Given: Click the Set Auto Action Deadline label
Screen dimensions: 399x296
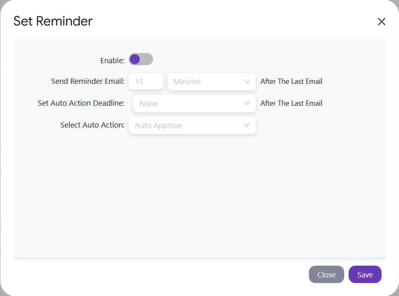Looking at the screenshot, I should pos(81,103).
